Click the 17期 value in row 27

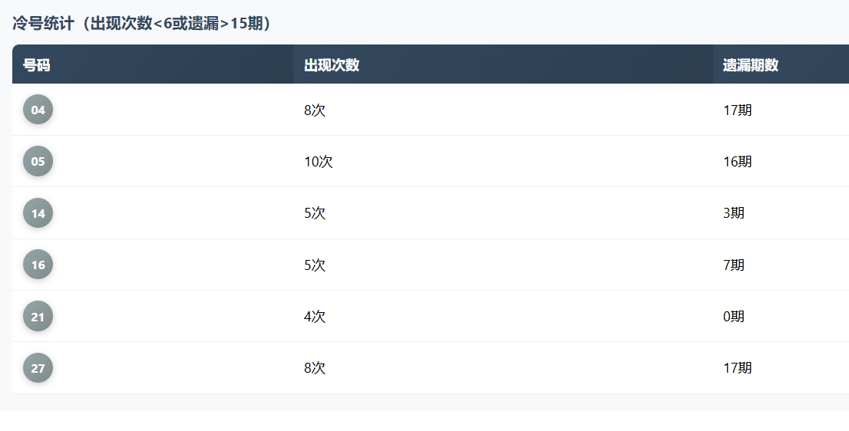click(x=737, y=368)
